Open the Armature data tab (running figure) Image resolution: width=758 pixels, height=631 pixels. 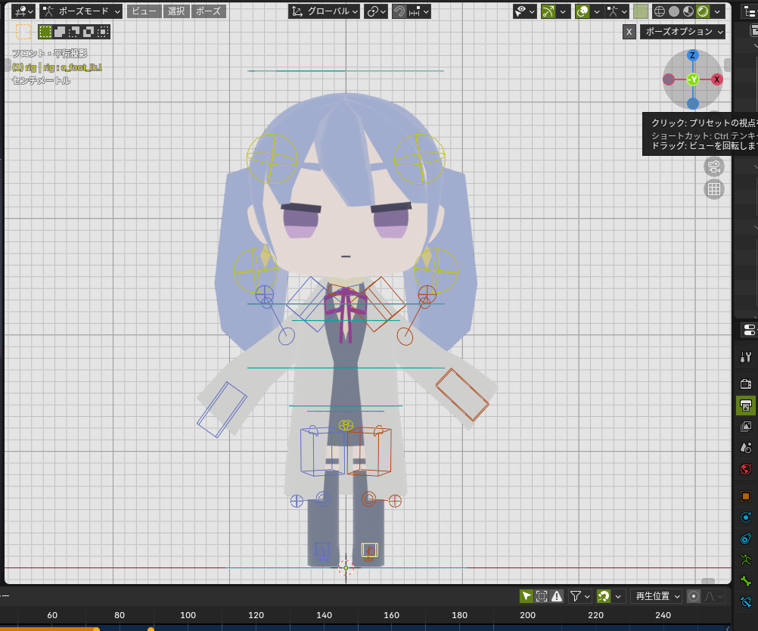point(746,560)
